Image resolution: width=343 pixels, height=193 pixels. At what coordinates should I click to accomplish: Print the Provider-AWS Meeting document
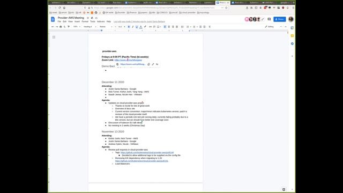coord(61,27)
